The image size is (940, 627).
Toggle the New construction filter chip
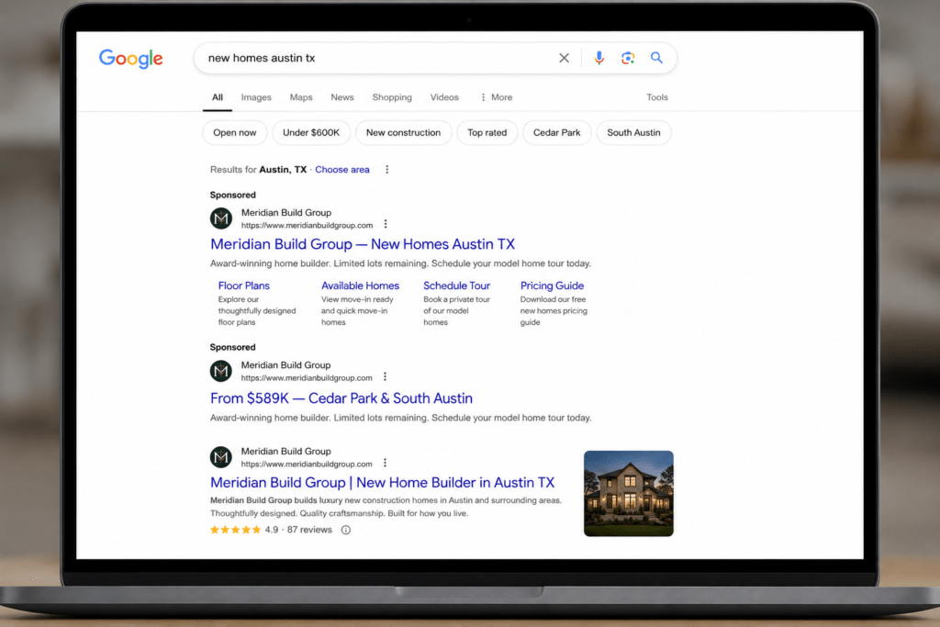(x=404, y=132)
